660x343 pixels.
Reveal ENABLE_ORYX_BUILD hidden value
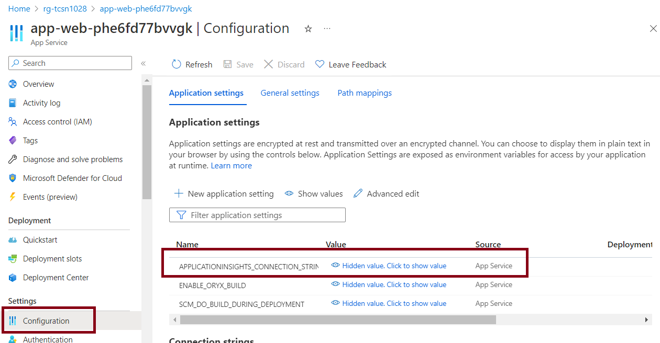coord(394,284)
